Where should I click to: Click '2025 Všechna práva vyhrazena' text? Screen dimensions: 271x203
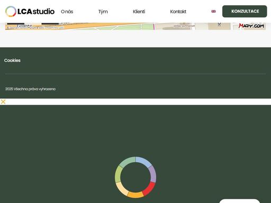pyautogui.click(x=30, y=89)
